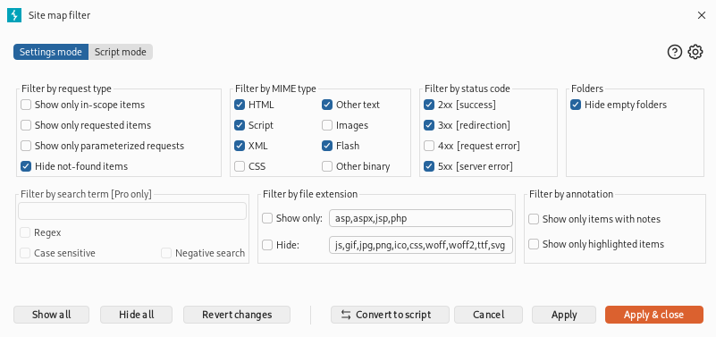The height and width of the screenshot is (337, 716).
Task: Open the help question mark icon
Action: click(675, 52)
